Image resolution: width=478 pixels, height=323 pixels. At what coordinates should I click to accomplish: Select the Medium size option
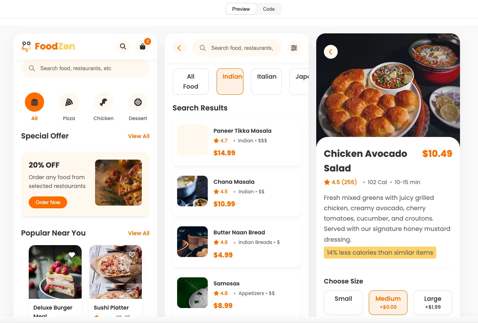(x=388, y=302)
